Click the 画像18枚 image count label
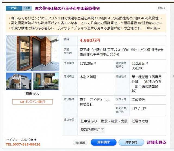Viewport: 174px width, 151px height. (x=33, y=94)
